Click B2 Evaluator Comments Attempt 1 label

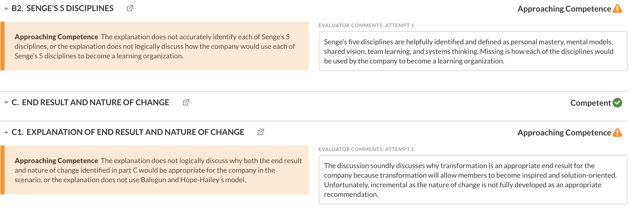pyautogui.click(x=366, y=25)
